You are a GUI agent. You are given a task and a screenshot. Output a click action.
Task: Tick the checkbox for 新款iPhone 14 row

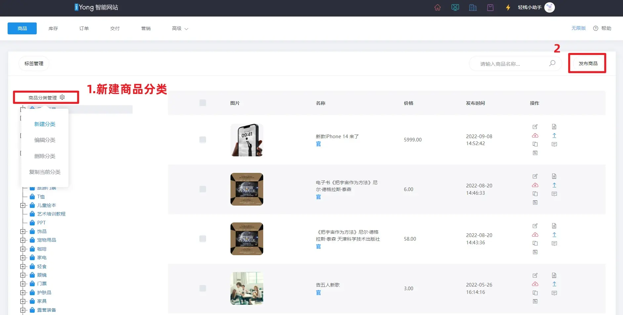(203, 139)
